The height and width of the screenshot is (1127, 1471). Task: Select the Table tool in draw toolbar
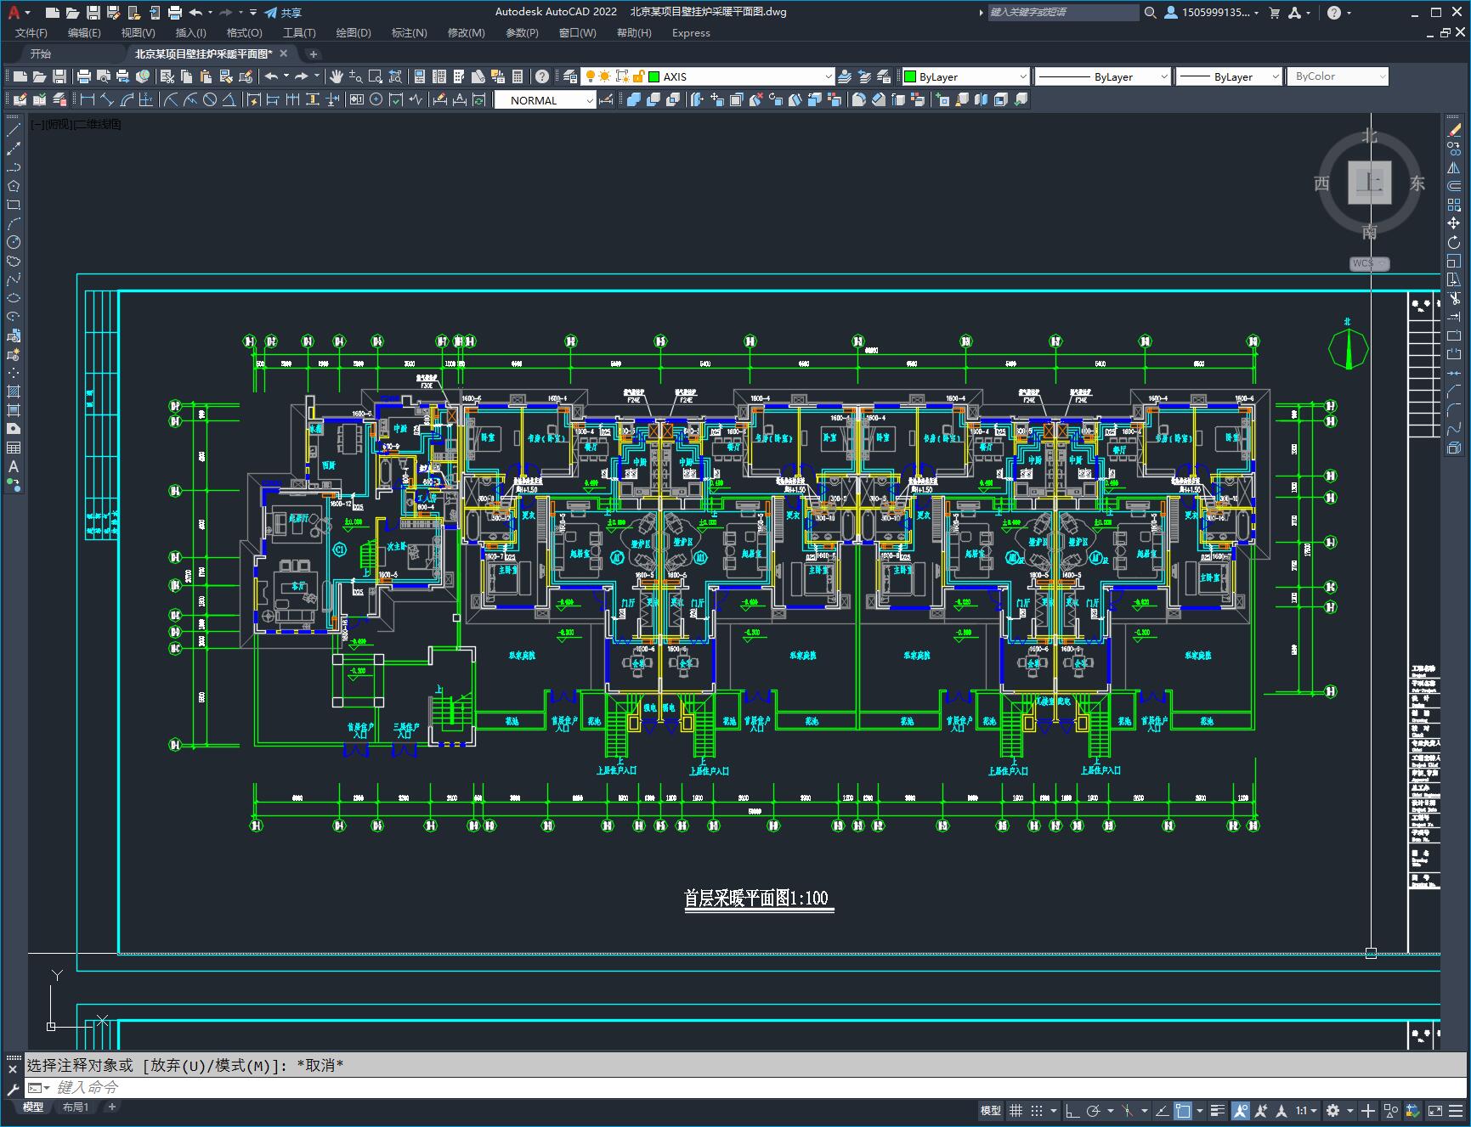coord(14,448)
